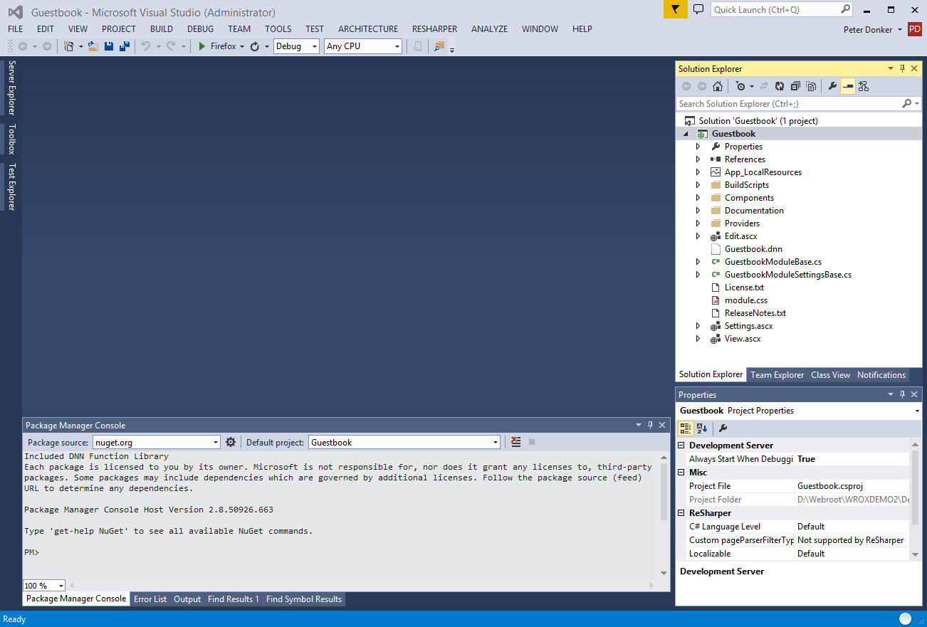927x627 pixels.
Task: Click the Open File folder icon
Action: (93, 46)
